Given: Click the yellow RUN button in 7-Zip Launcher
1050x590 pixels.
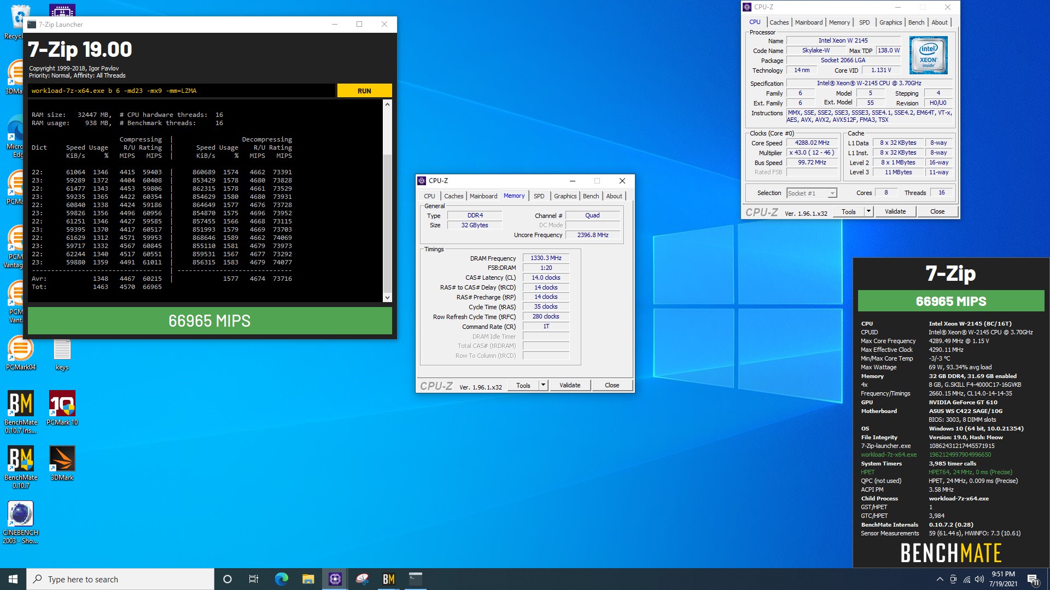Looking at the screenshot, I should point(364,91).
